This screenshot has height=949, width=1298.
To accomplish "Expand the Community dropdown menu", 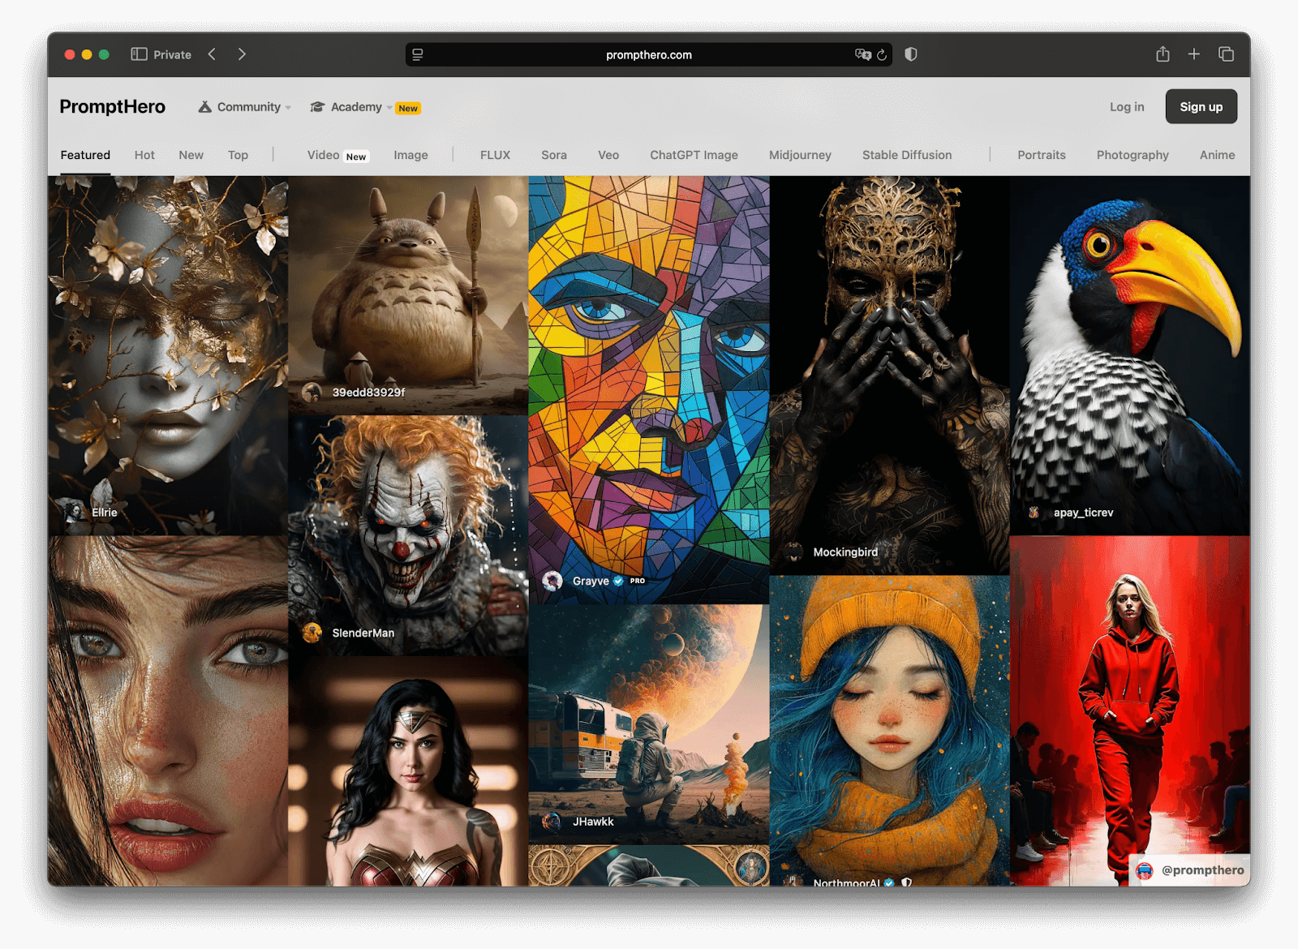I will (x=245, y=107).
